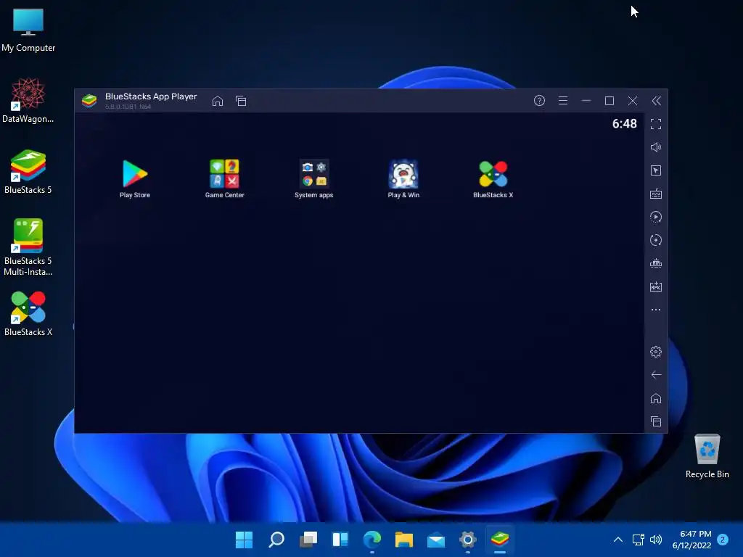The width and height of the screenshot is (743, 557).
Task: Show more sidebar tools via three dots
Action: click(x=656, y=310)
